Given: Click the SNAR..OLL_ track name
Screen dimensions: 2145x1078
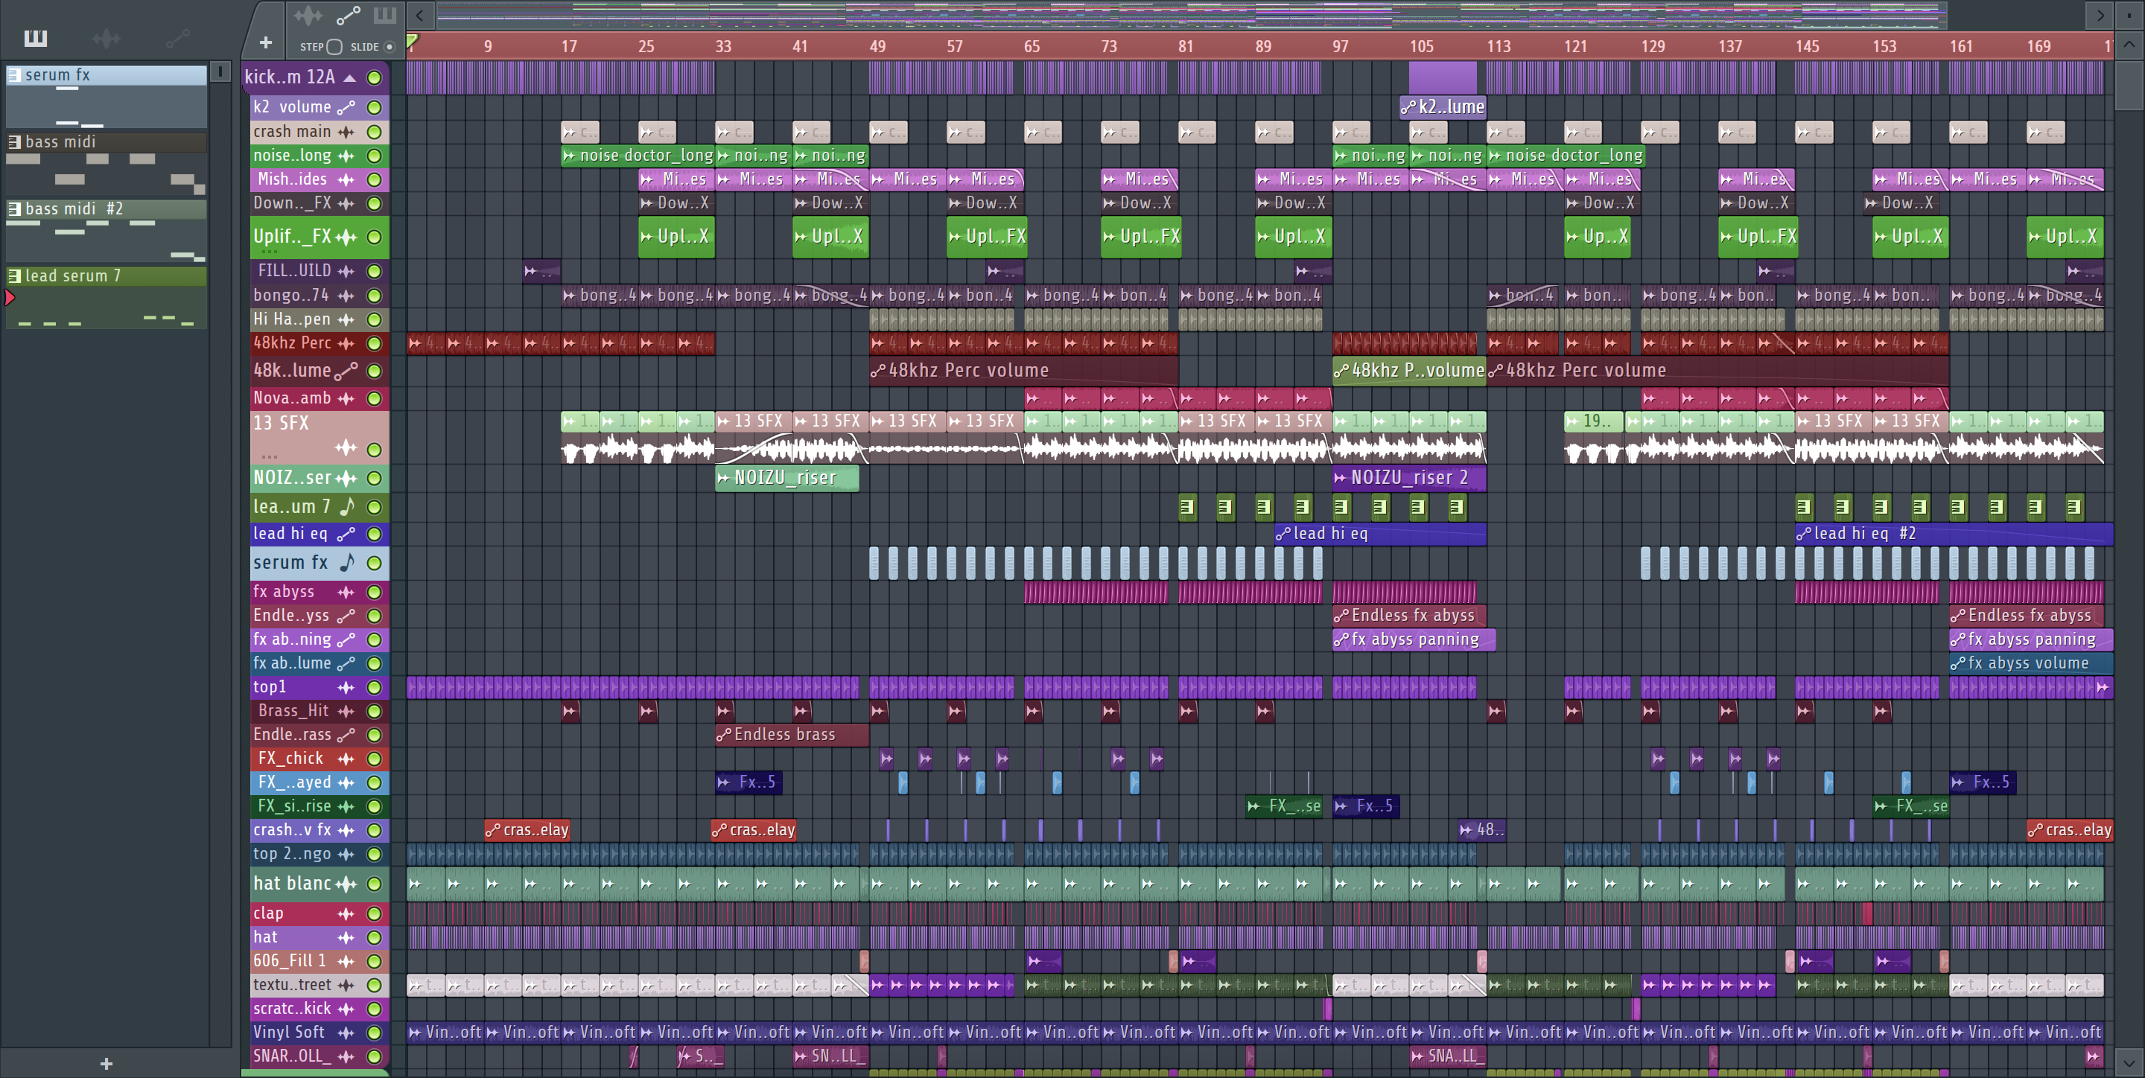Looking at the screenshot, I should point(291,1056).
